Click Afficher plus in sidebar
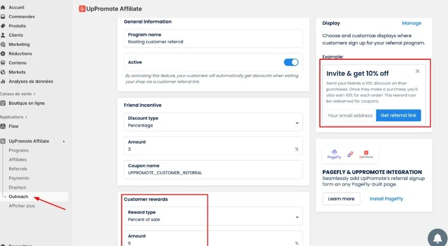The height and width of the screenshot is (246, 448). coord(22,206)
